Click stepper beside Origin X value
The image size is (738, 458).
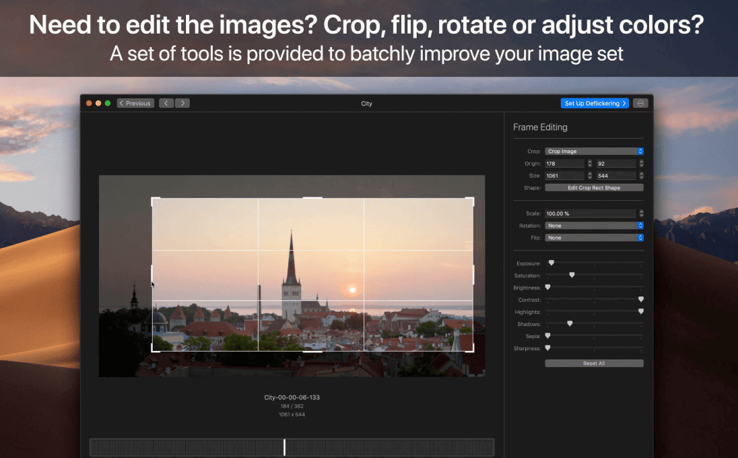[590, 164]
